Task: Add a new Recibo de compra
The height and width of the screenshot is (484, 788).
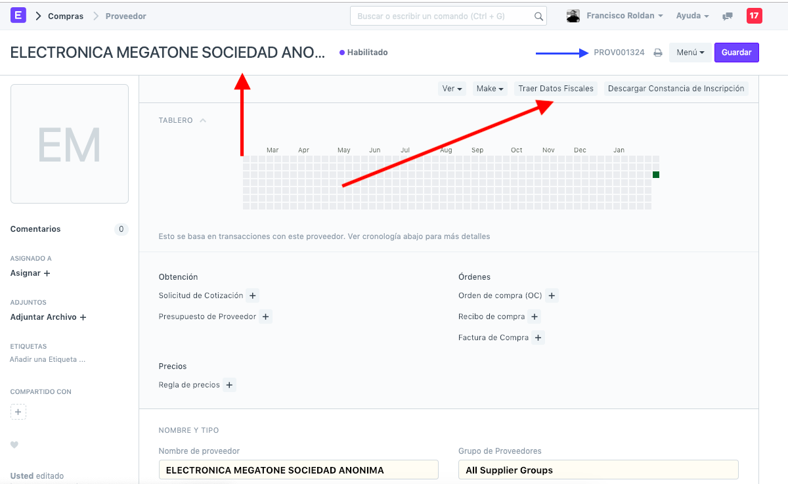Action: point(535,317)
